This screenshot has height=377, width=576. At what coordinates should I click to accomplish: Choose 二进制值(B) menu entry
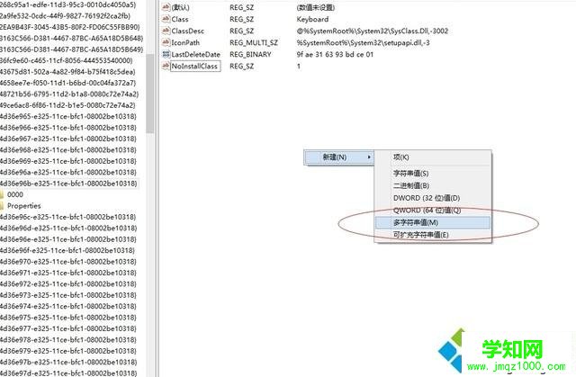point(411,185)
